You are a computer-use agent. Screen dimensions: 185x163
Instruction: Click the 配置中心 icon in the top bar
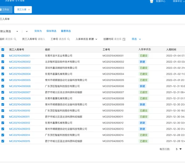coord(151,1)
